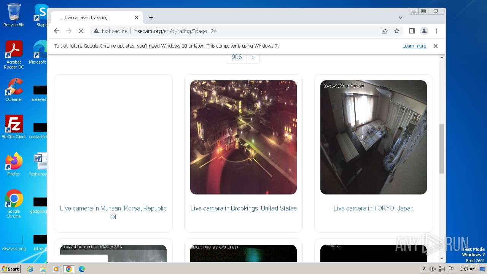Open the Chrome three-dot menu
This screenshot has width=487, height=274.
tap(437, 31)
